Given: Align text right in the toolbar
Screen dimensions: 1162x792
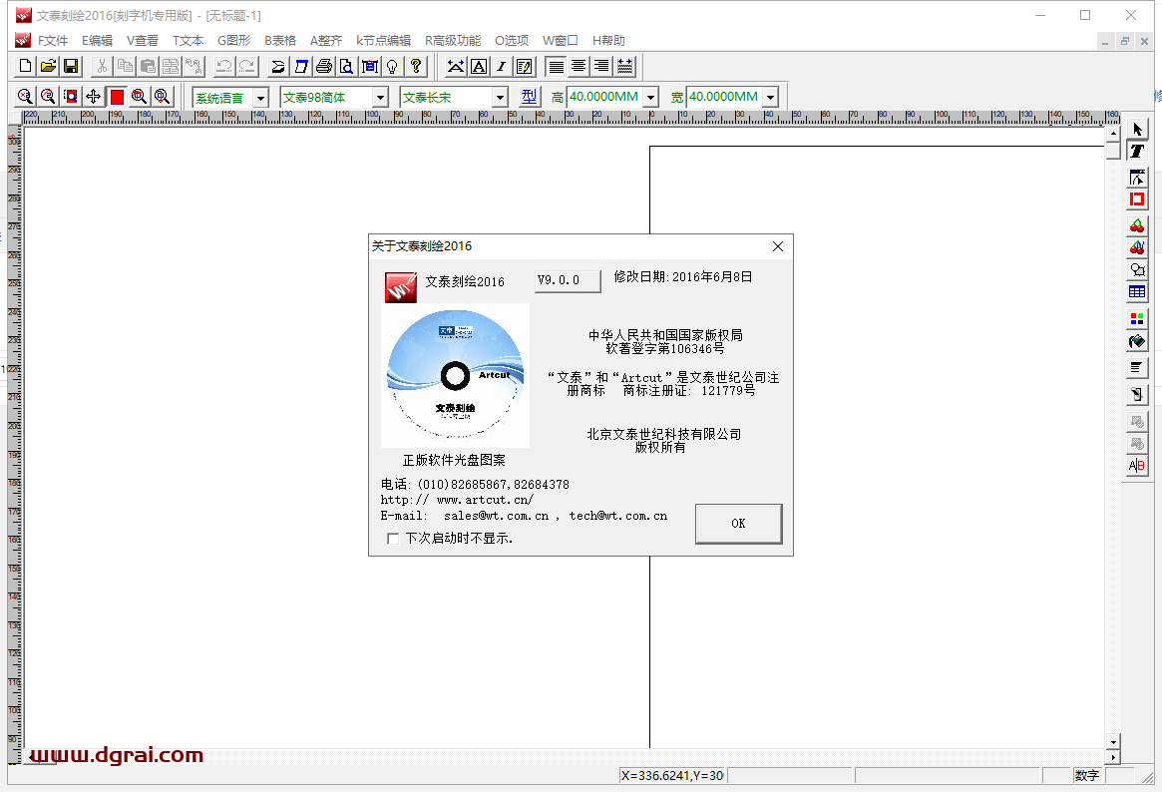Looking at the screenshot, I should coord(601,67).
